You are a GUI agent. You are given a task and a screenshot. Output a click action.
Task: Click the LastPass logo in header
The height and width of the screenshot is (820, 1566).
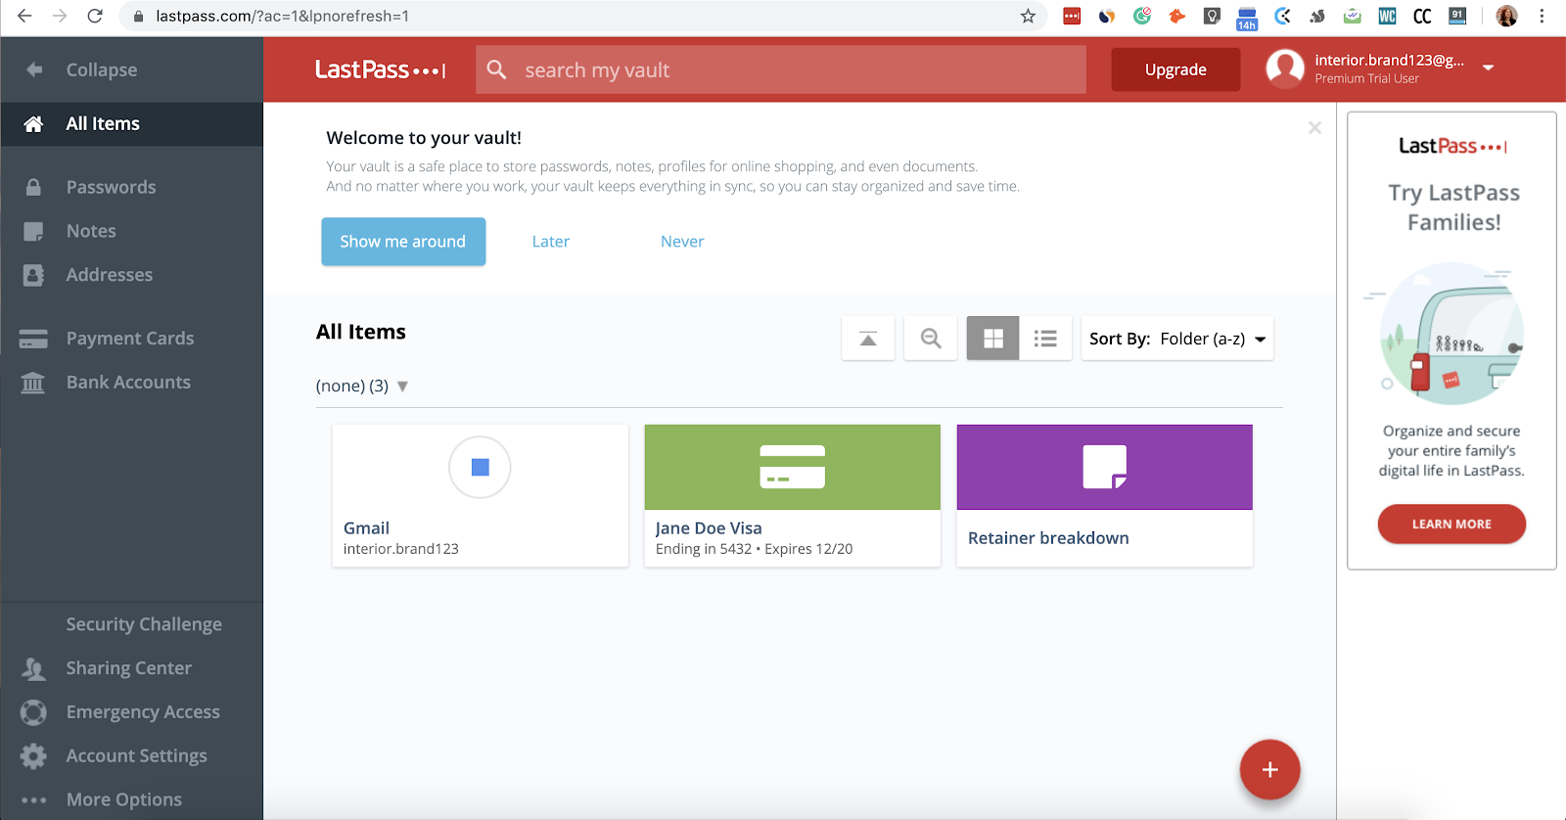click(x=380, y=69)
